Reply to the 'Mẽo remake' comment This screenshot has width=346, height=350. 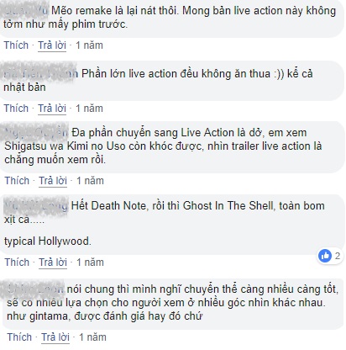click(52, 45)
